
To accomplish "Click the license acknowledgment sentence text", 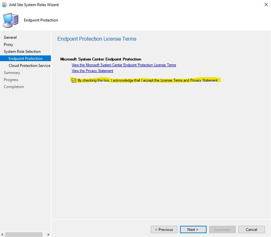I will click(148, 81).
